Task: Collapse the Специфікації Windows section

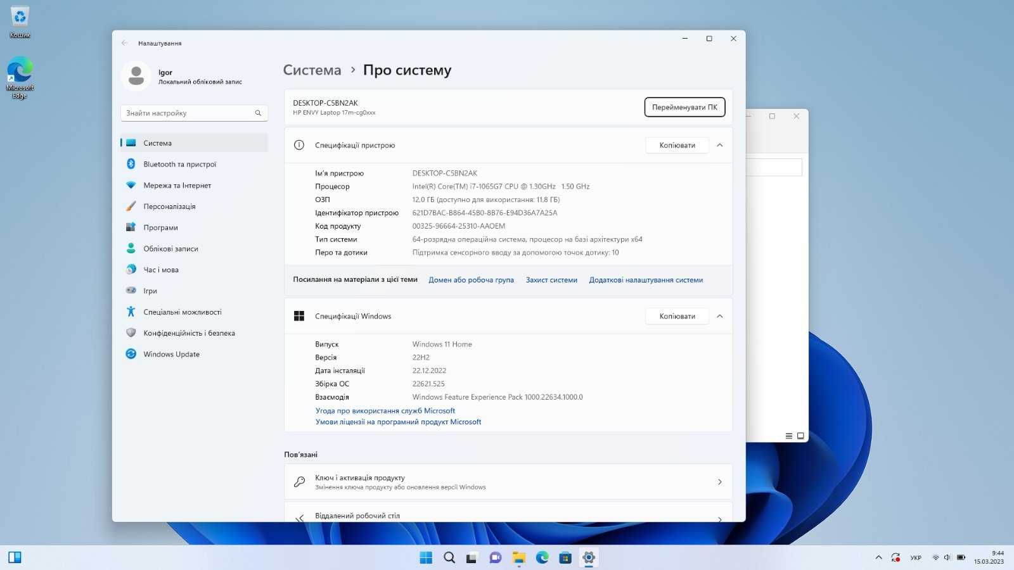Action: pos(720,316)
